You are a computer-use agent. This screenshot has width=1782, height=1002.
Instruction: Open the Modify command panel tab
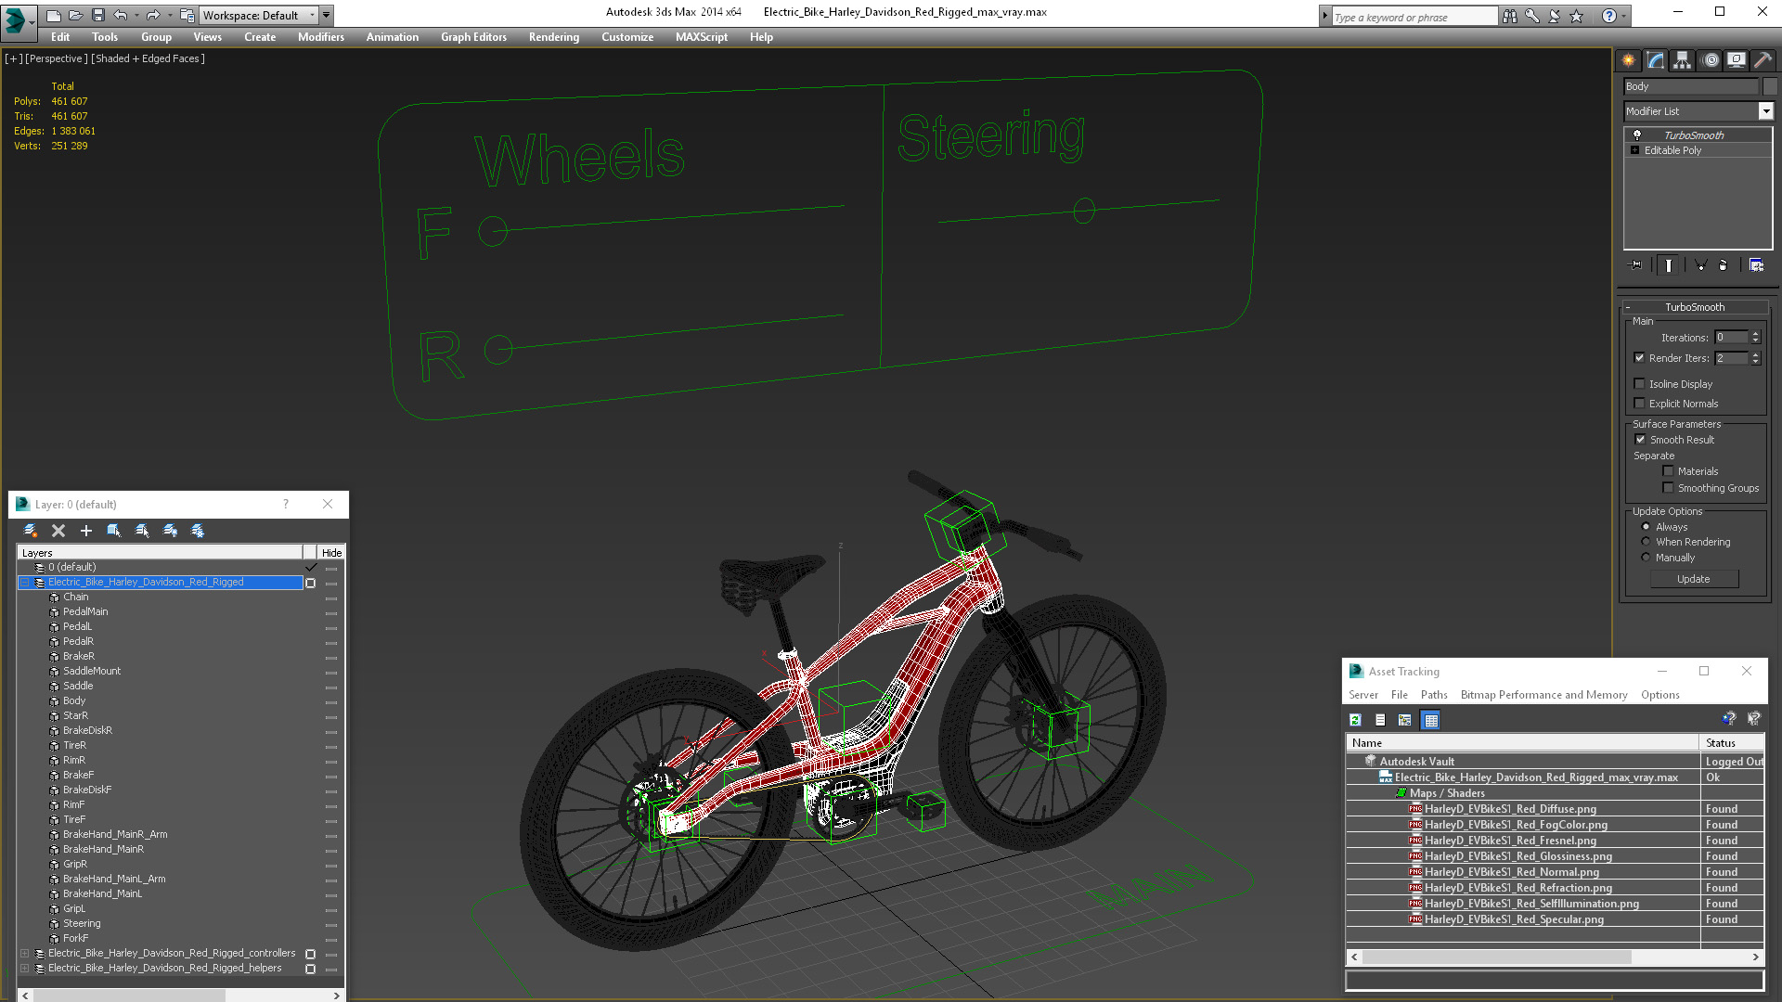[x=1656, y=60]
